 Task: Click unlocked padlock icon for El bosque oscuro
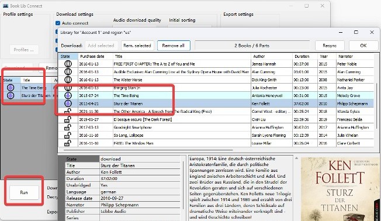point(68,119)
